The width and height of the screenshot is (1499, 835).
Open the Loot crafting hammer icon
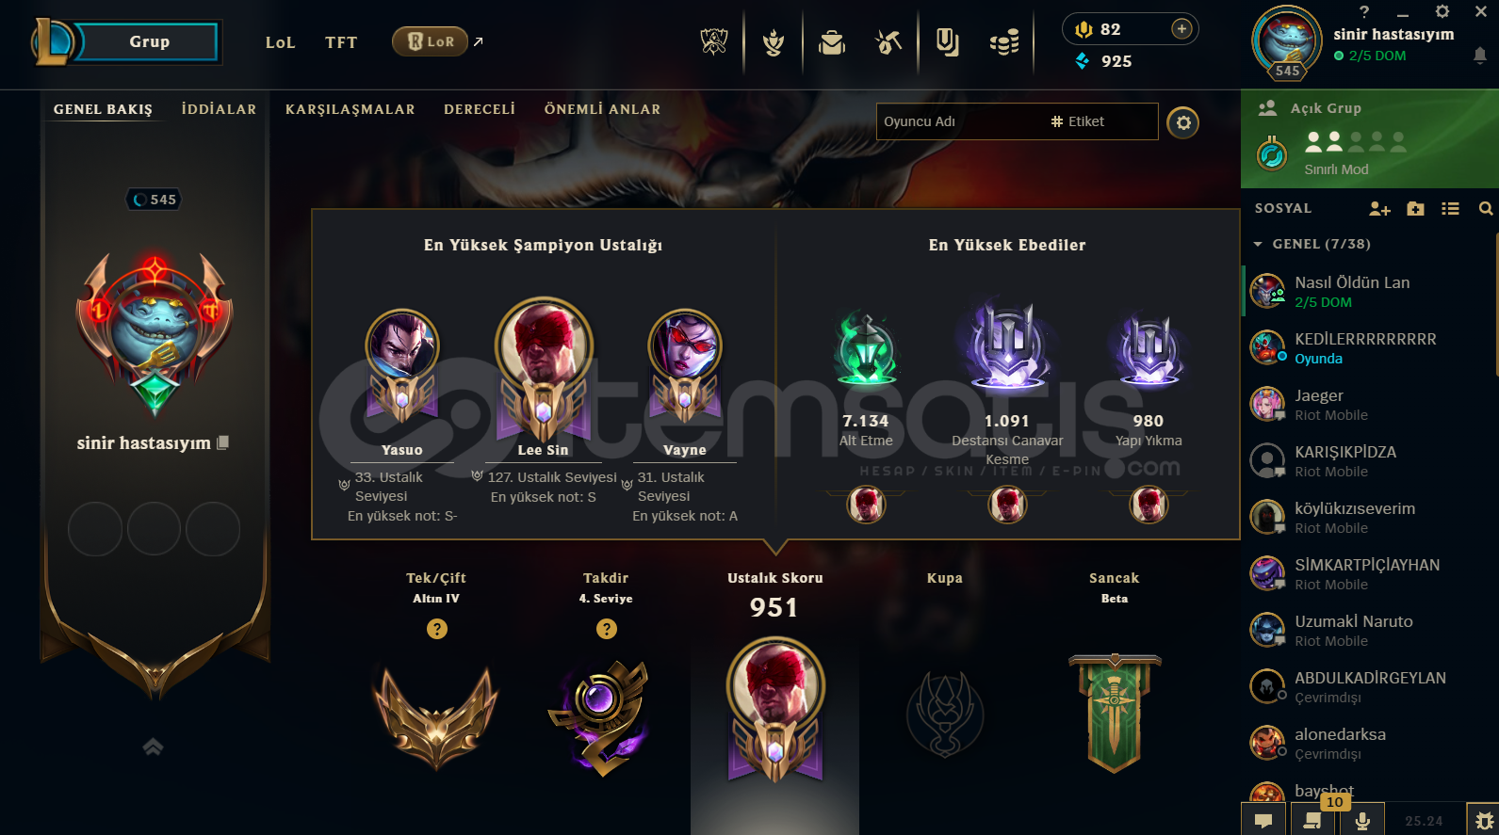click(x=888, y=42)
